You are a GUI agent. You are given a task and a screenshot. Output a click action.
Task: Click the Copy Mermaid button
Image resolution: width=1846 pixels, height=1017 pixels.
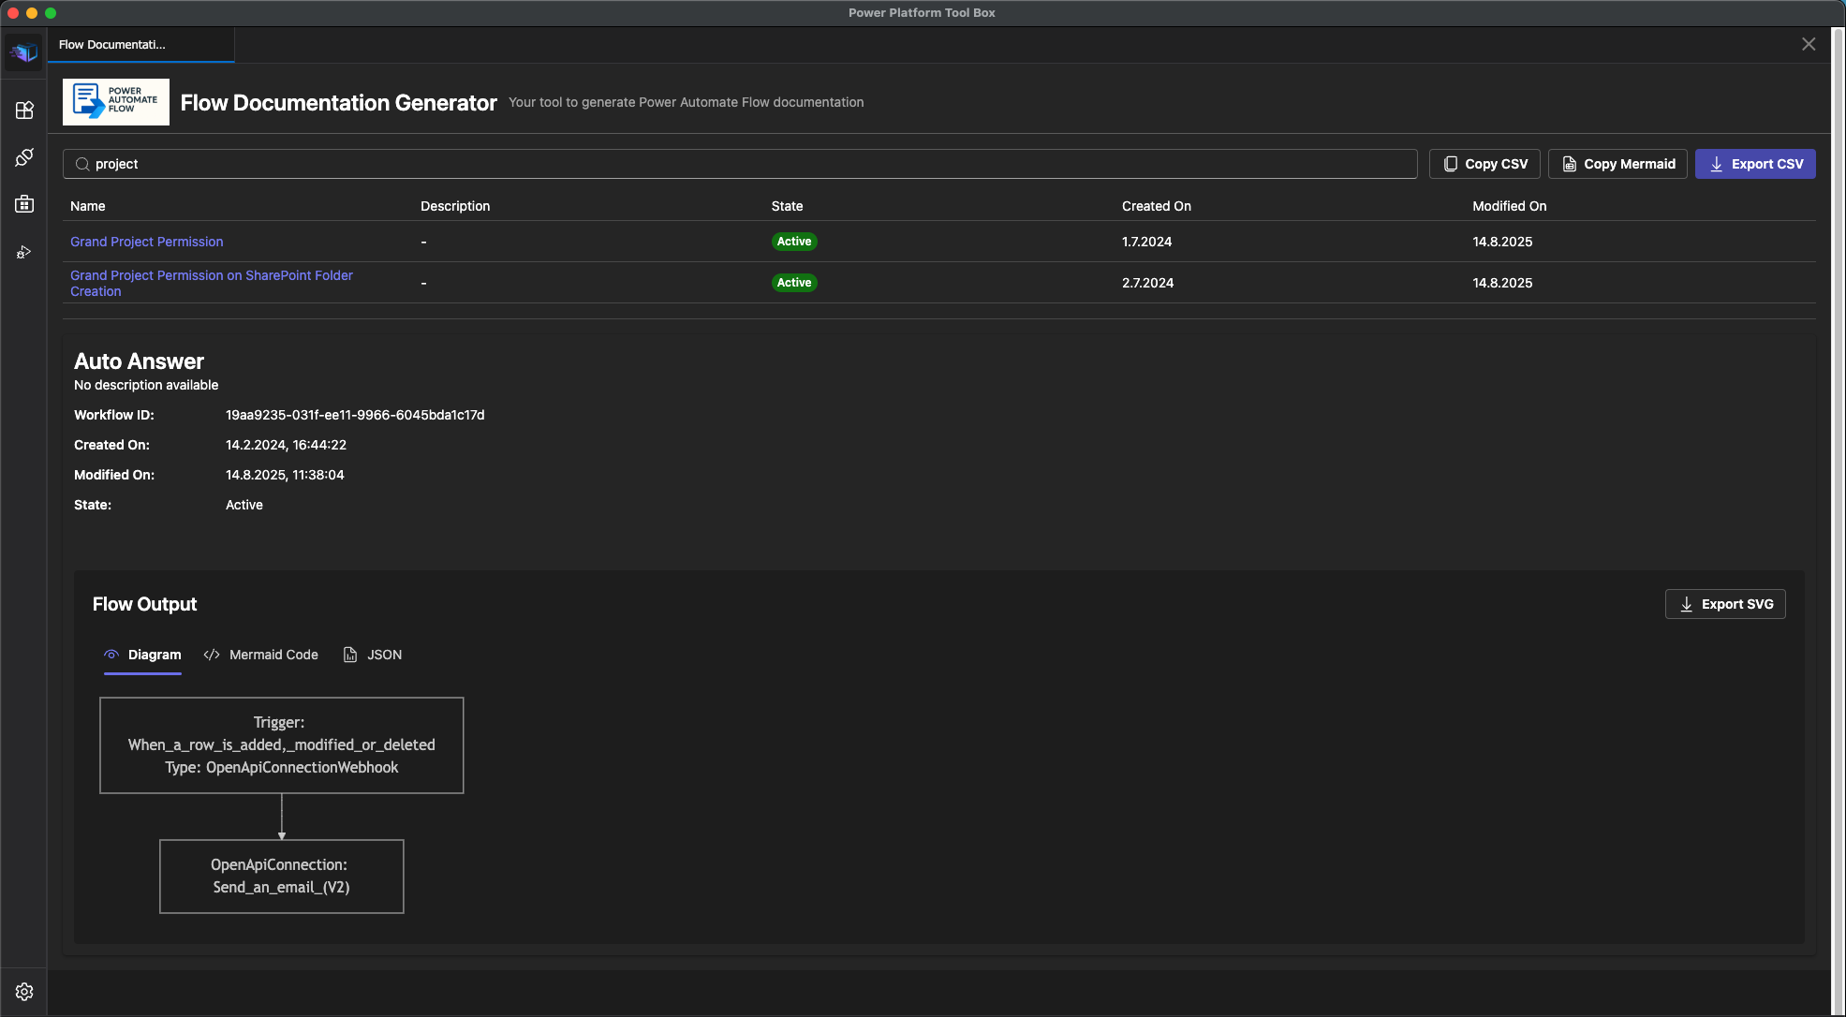(1617, 163)
